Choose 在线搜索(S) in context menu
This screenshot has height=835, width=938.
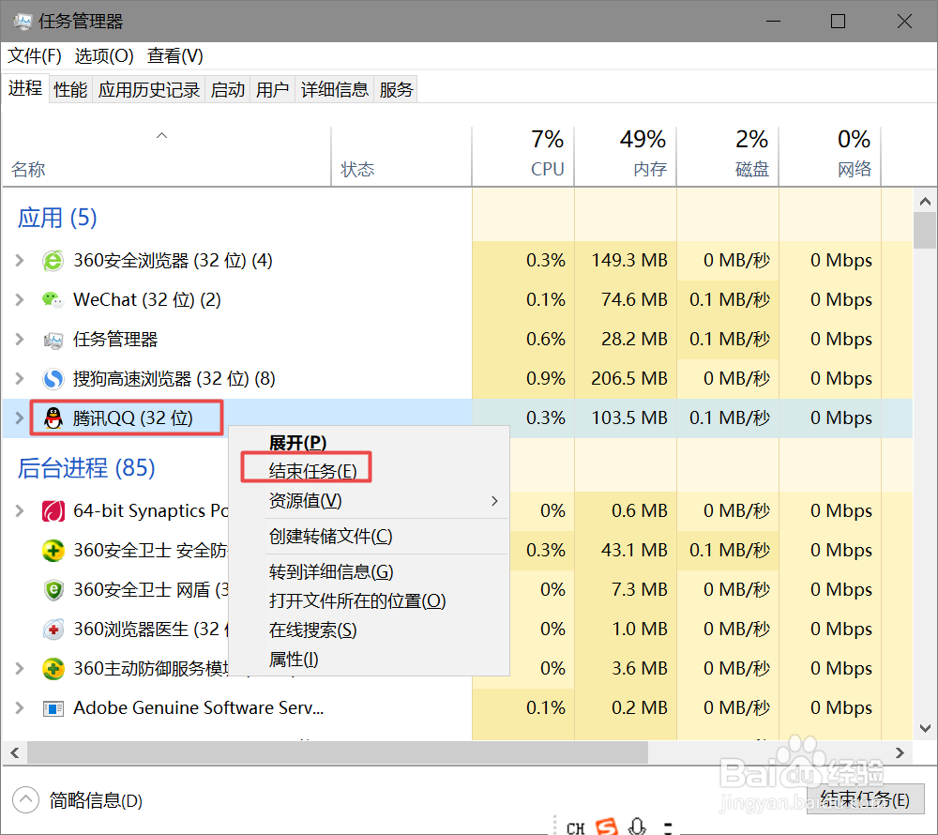coord(369,630)
